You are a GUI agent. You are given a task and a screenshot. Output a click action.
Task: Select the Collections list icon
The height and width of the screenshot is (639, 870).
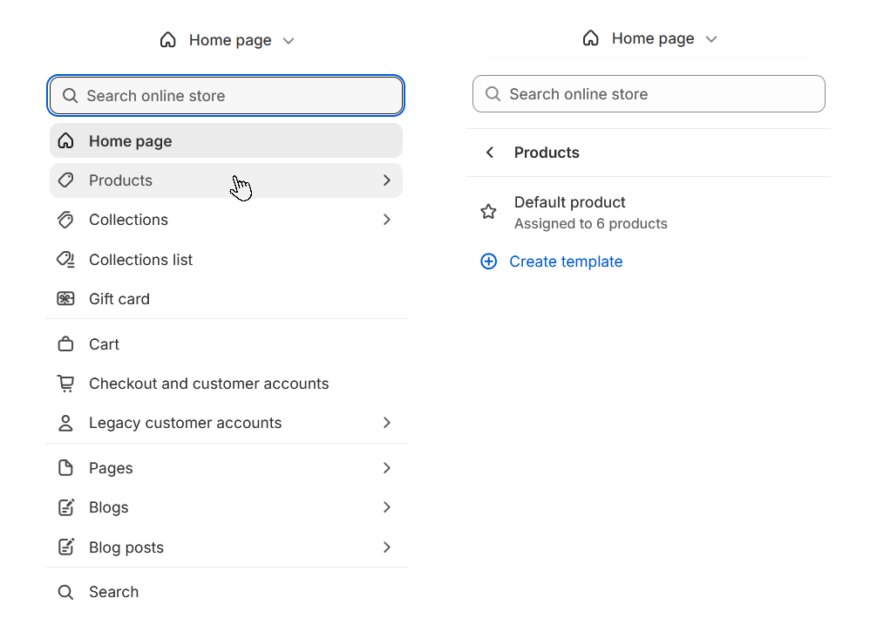[x=65, y=260]
